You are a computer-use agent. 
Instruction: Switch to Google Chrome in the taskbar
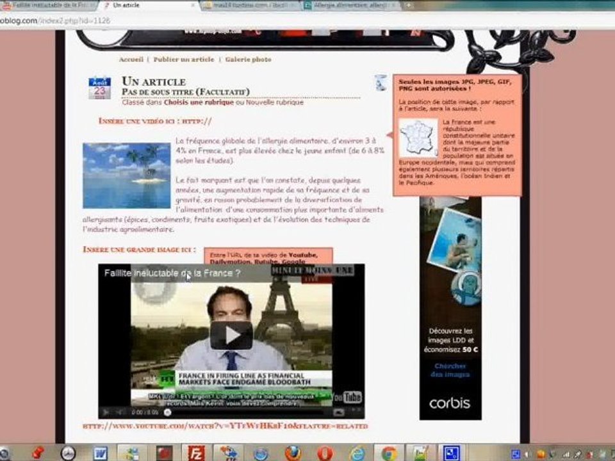click(389, 453)
